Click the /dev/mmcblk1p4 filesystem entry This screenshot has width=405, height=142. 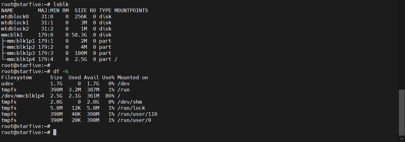pos(23,96)
